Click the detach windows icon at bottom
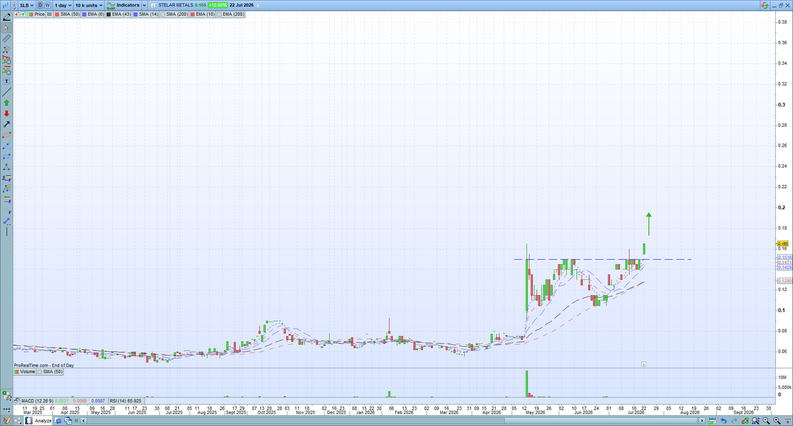Image resolution: width=793 pixels, height=426 pixels. [67, 421]
